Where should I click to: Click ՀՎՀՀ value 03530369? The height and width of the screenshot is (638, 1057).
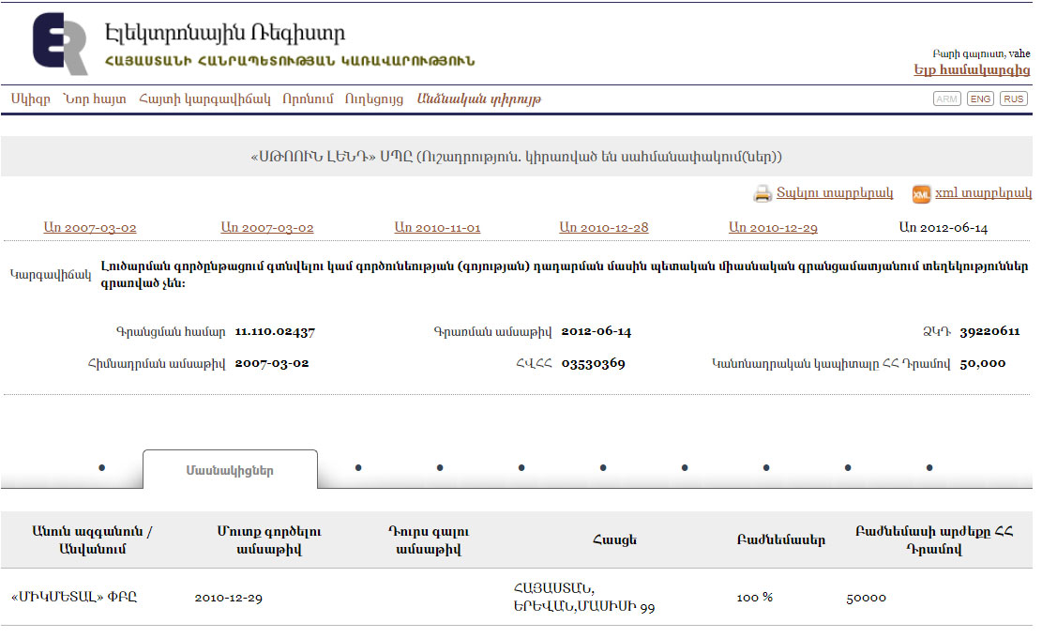click(593, 363)
